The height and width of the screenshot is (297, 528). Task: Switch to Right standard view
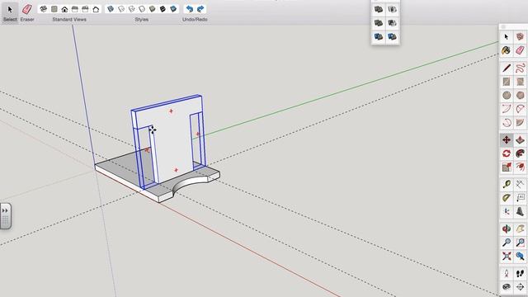coord(75,9)
